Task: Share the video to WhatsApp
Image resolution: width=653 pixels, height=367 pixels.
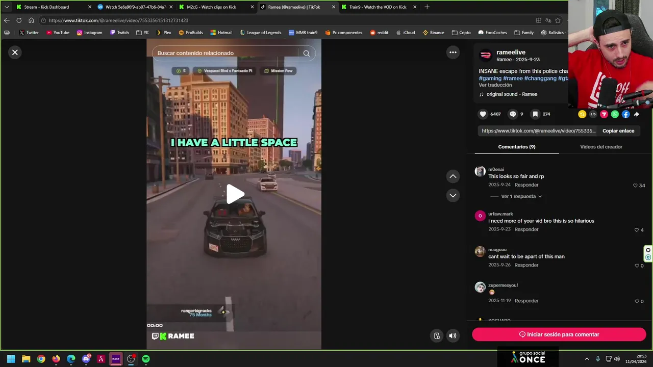Action: coord(615,114)
